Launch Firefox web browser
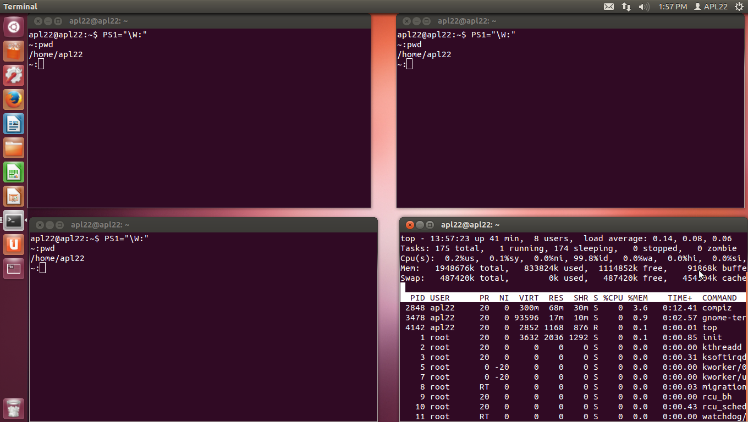748x422 pixels. pos(14,99)
